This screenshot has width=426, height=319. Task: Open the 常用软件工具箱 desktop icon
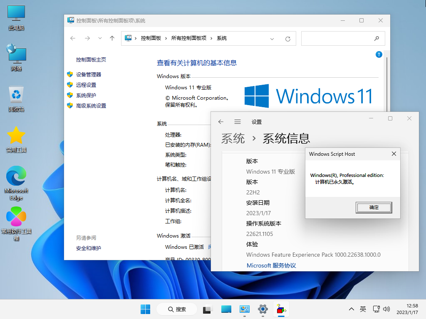click(16, 224)
